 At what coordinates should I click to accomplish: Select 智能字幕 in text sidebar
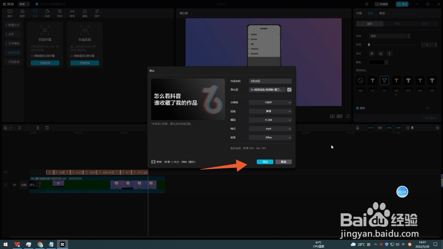tap(13, 53)
